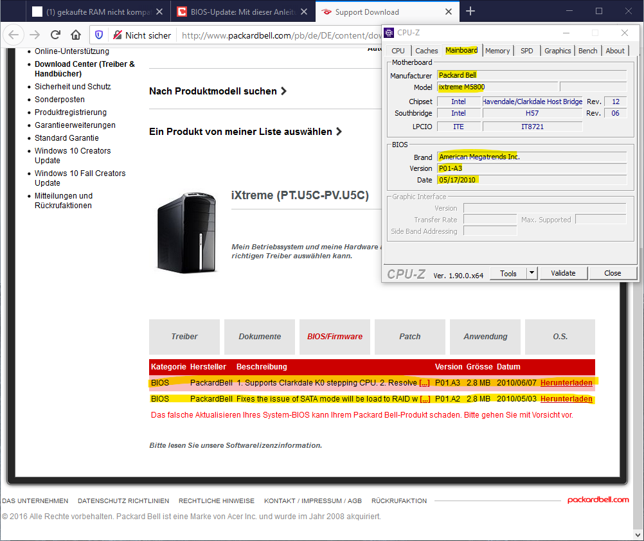Open Produktregistrierung sidebar link
The image size is (644, 541).
[71, 112]
